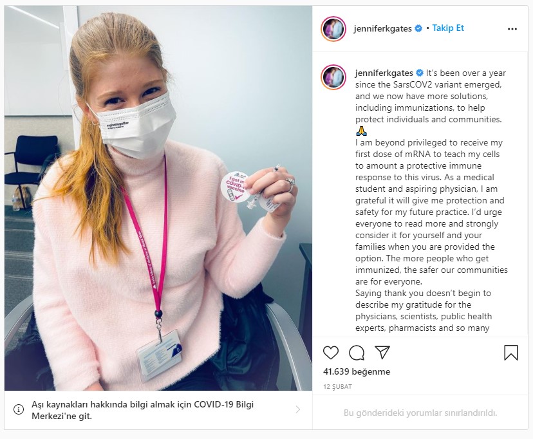533x439 pixels.
Task: Like the post with the heart icon
Action: coord(330,353)
